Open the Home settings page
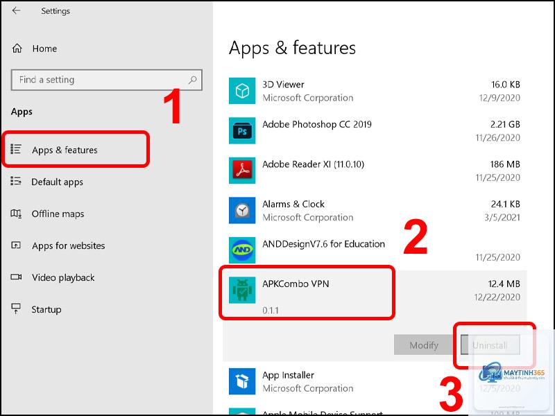The image size is (555, 416). pyautogui.click(x=44, y=49)
